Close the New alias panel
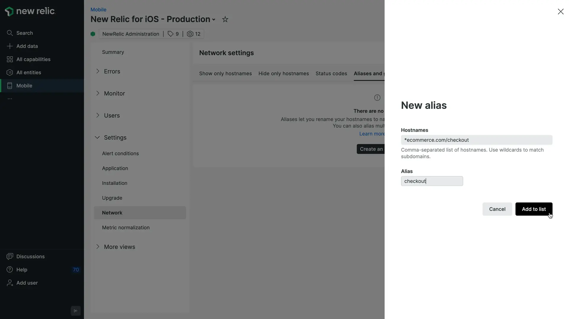 coord(561,12)
